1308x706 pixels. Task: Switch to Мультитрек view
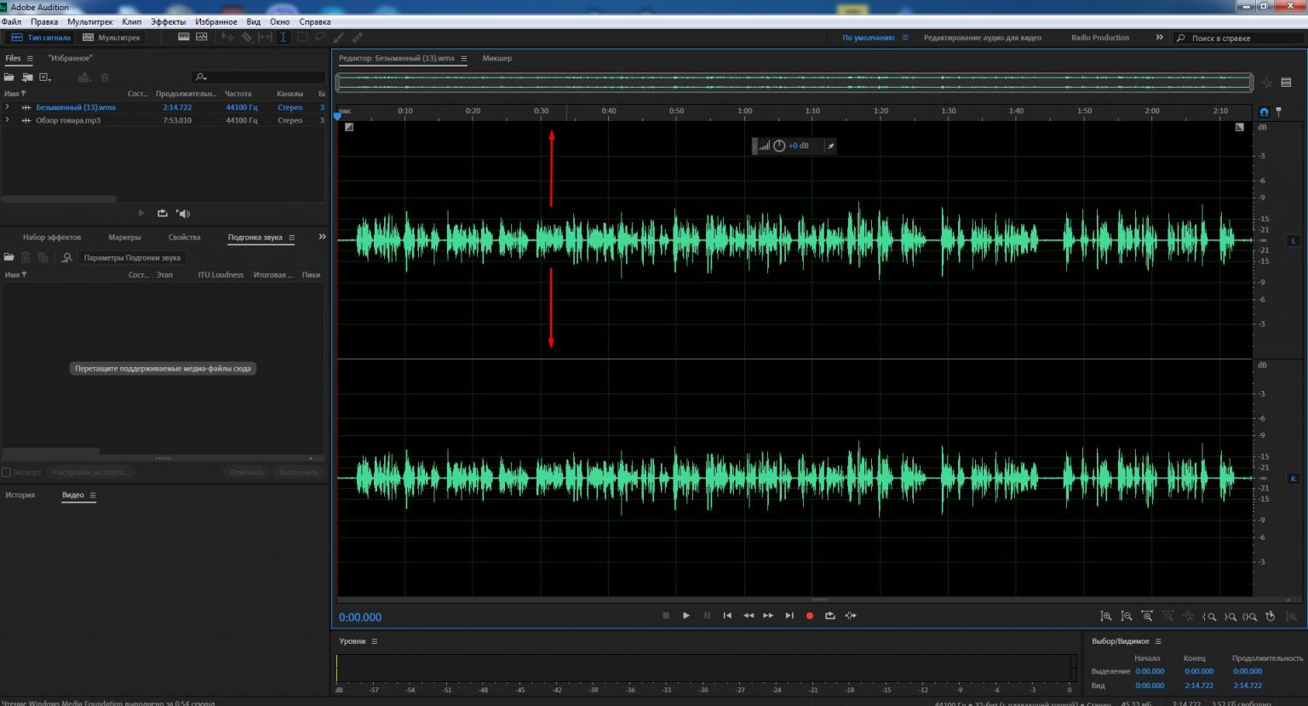(x=112, y=37)
